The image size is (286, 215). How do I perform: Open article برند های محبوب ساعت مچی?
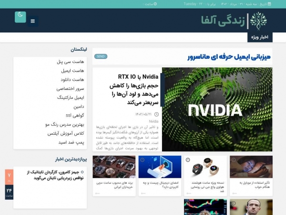pos(114,185)
